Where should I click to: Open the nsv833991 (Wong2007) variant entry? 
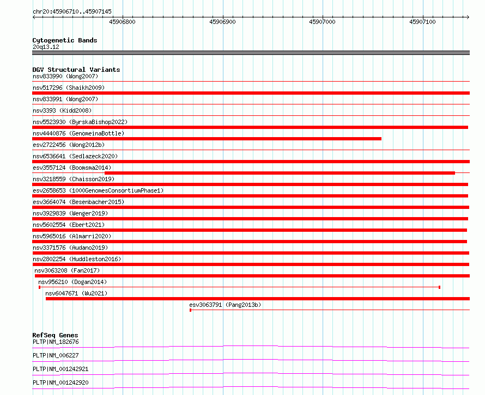(x=65, y=99)
